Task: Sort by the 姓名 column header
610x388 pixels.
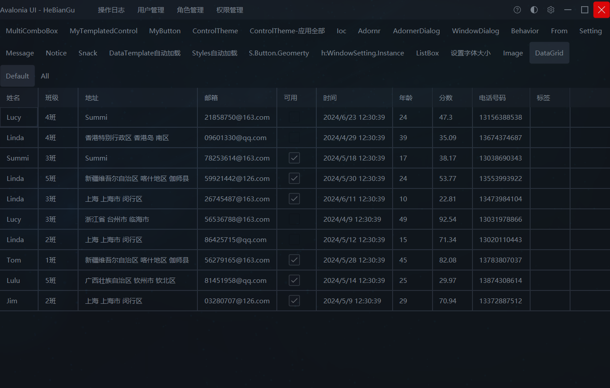Action: coord(19,98)
